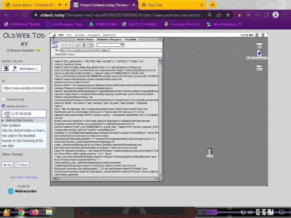The width and height of the screenshot is (291, 218).
Task: Go forward using Mosaic's right arrow button
Action: point(70,45)
